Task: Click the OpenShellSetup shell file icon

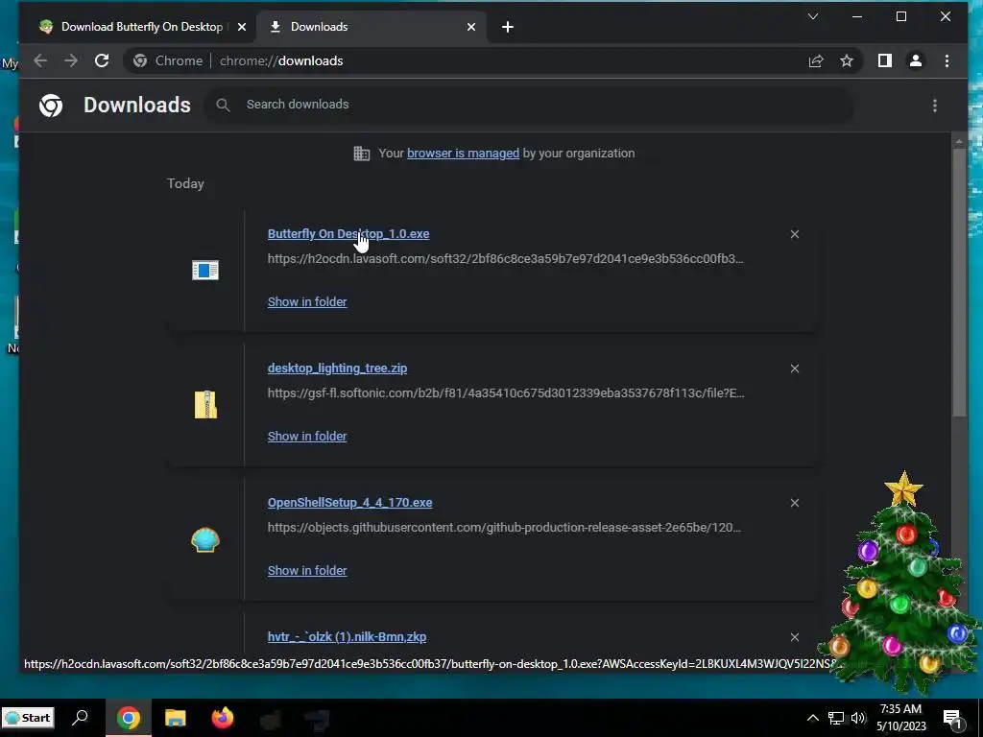Action: [205, 539]
